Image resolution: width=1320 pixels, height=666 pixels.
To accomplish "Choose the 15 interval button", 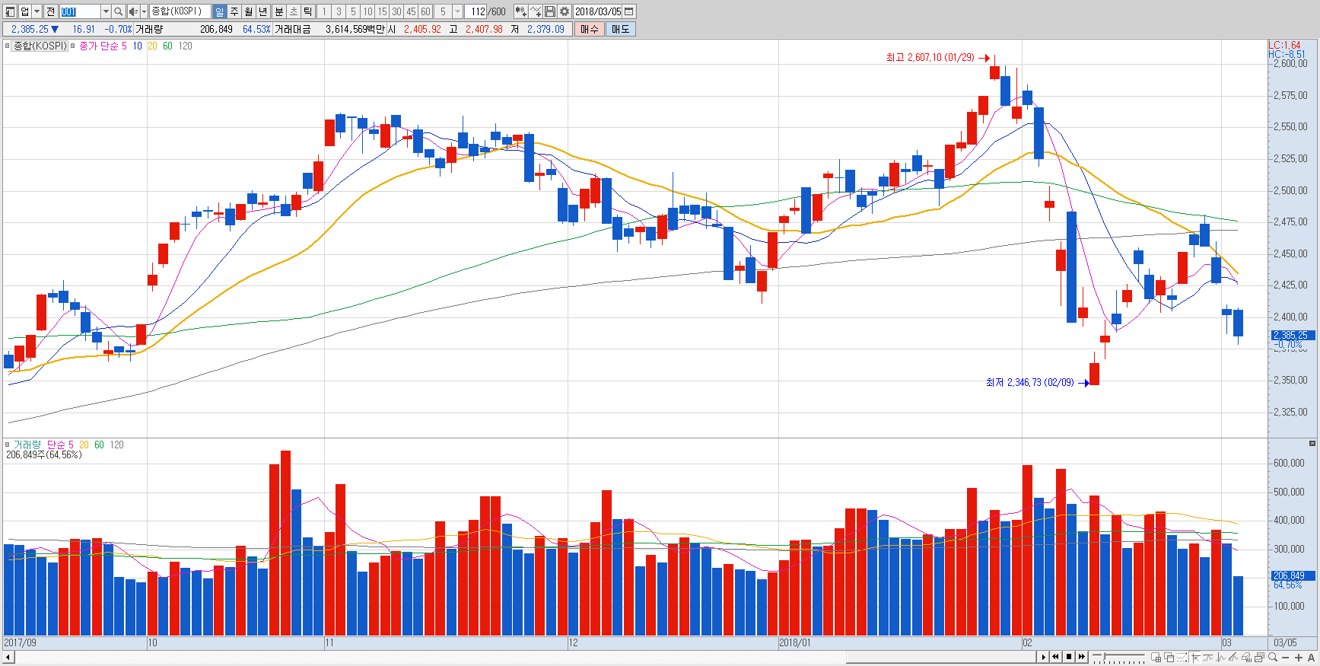I will tap(382, 11).
